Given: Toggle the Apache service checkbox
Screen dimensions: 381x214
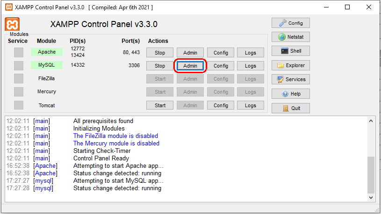Looking at the screenshot, I should click(18, 52).
